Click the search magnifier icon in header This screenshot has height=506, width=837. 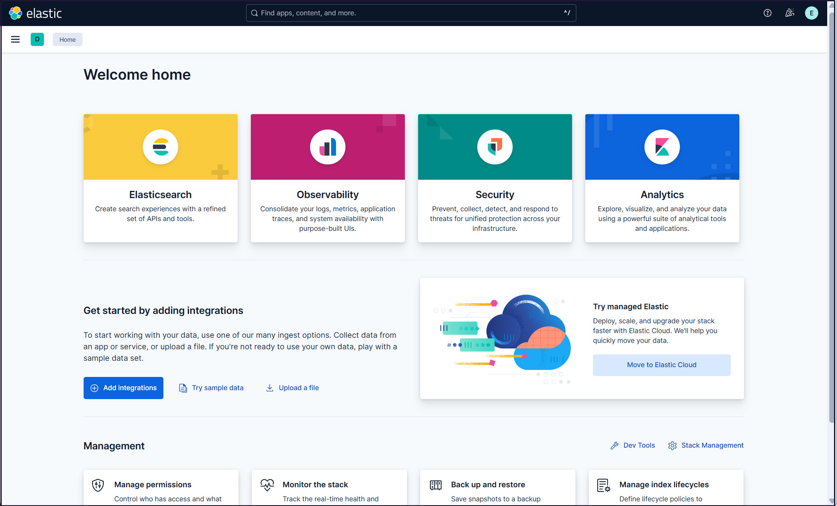tap(254, 13)
